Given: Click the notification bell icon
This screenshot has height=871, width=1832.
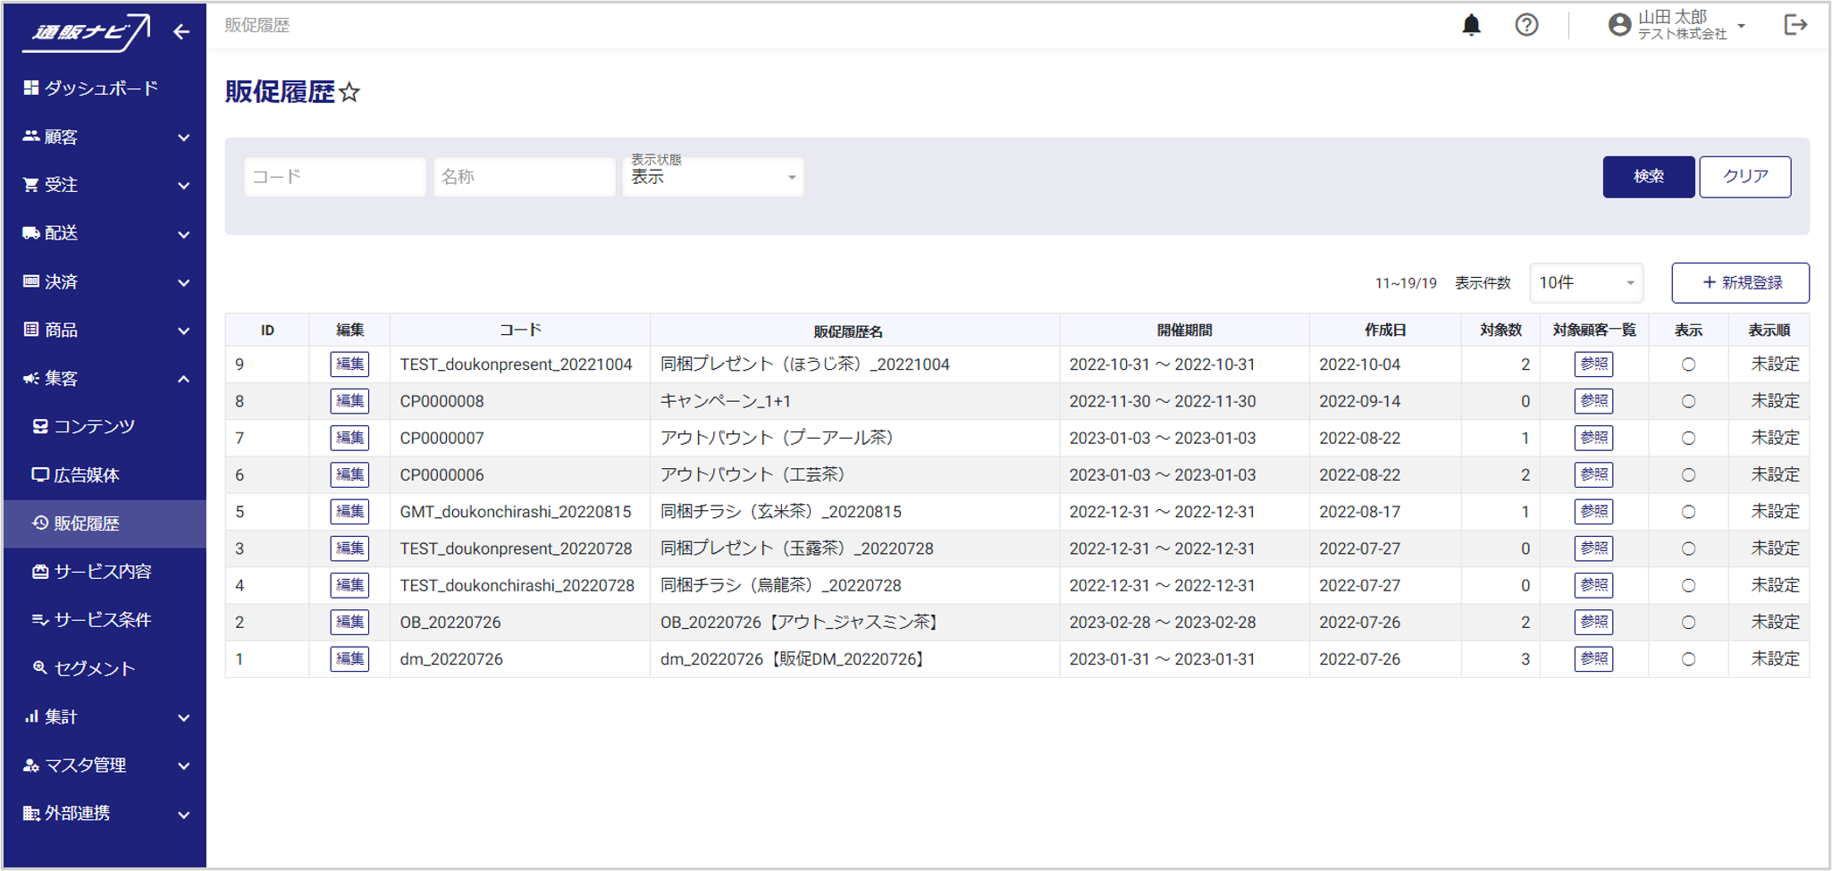Looking at the screenshot, I should 1471,25.
